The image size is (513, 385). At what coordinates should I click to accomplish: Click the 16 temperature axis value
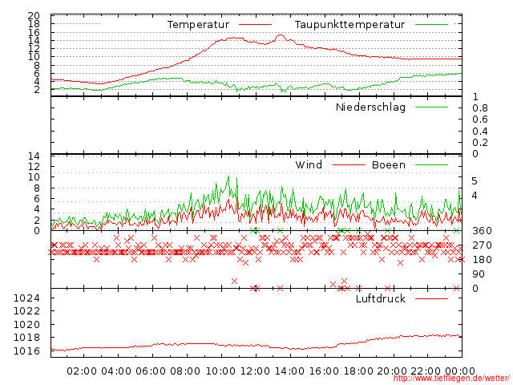(x=34, y=32)
